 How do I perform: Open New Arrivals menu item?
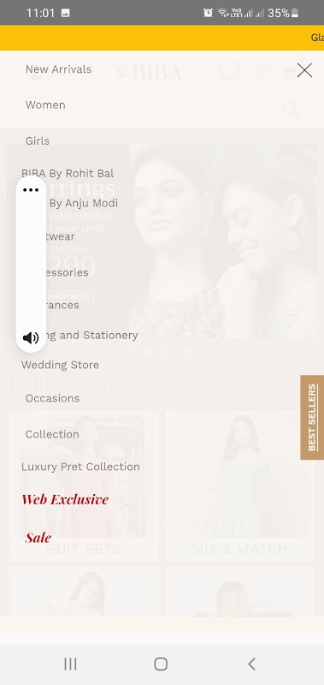[58, 69]
